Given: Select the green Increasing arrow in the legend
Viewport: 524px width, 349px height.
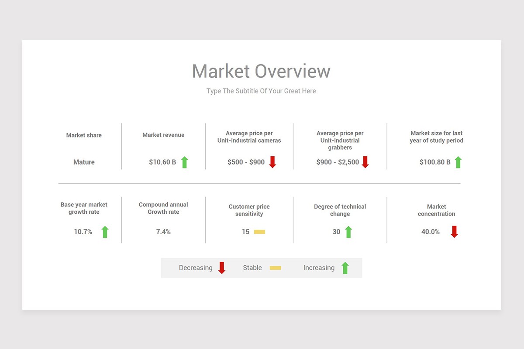Looking at the screenshot, I should click(345, 267).
